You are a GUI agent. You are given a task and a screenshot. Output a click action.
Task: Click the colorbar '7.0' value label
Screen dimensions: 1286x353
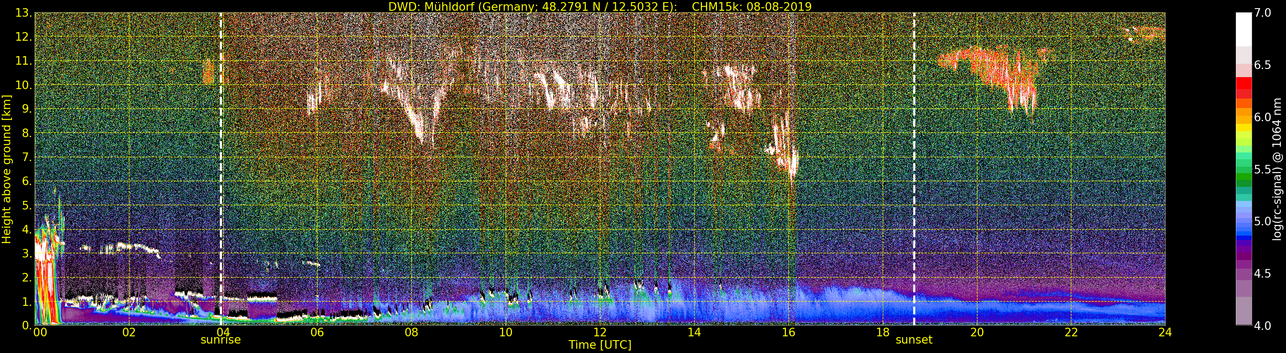click(x=1262, y=13)
